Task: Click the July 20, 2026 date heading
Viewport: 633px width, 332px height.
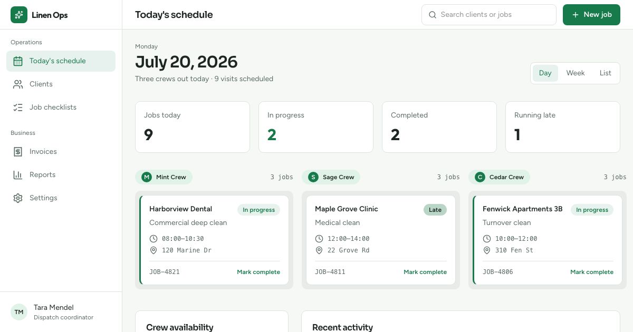Action: tap(186, 62)
